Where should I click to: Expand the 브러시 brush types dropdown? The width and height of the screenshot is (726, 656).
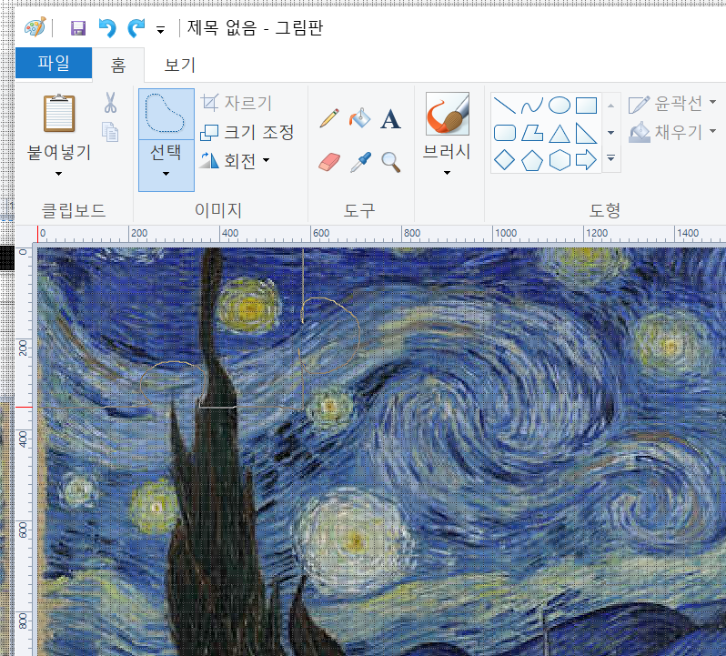click(x=447, y=173)
